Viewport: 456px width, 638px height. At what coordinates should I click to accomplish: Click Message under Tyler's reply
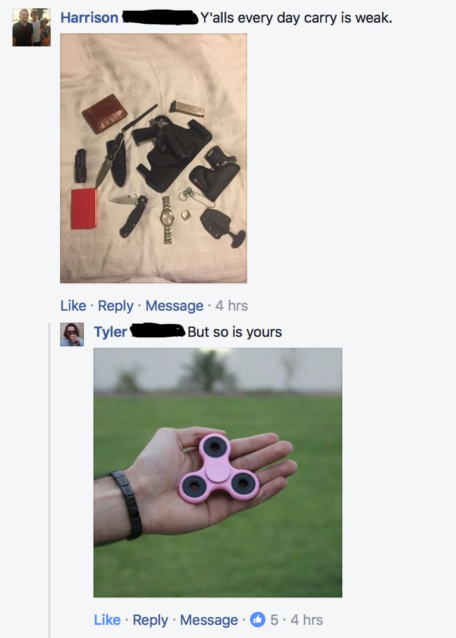(x=209, y=620)
